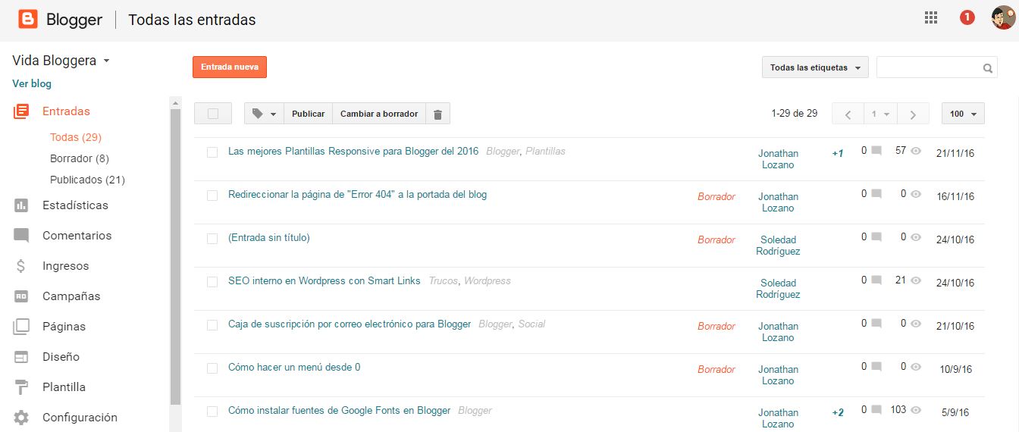Click the user profile avatar
Image resolution: width=1019 pixels, height=432 pixels.
[1002, 18]
